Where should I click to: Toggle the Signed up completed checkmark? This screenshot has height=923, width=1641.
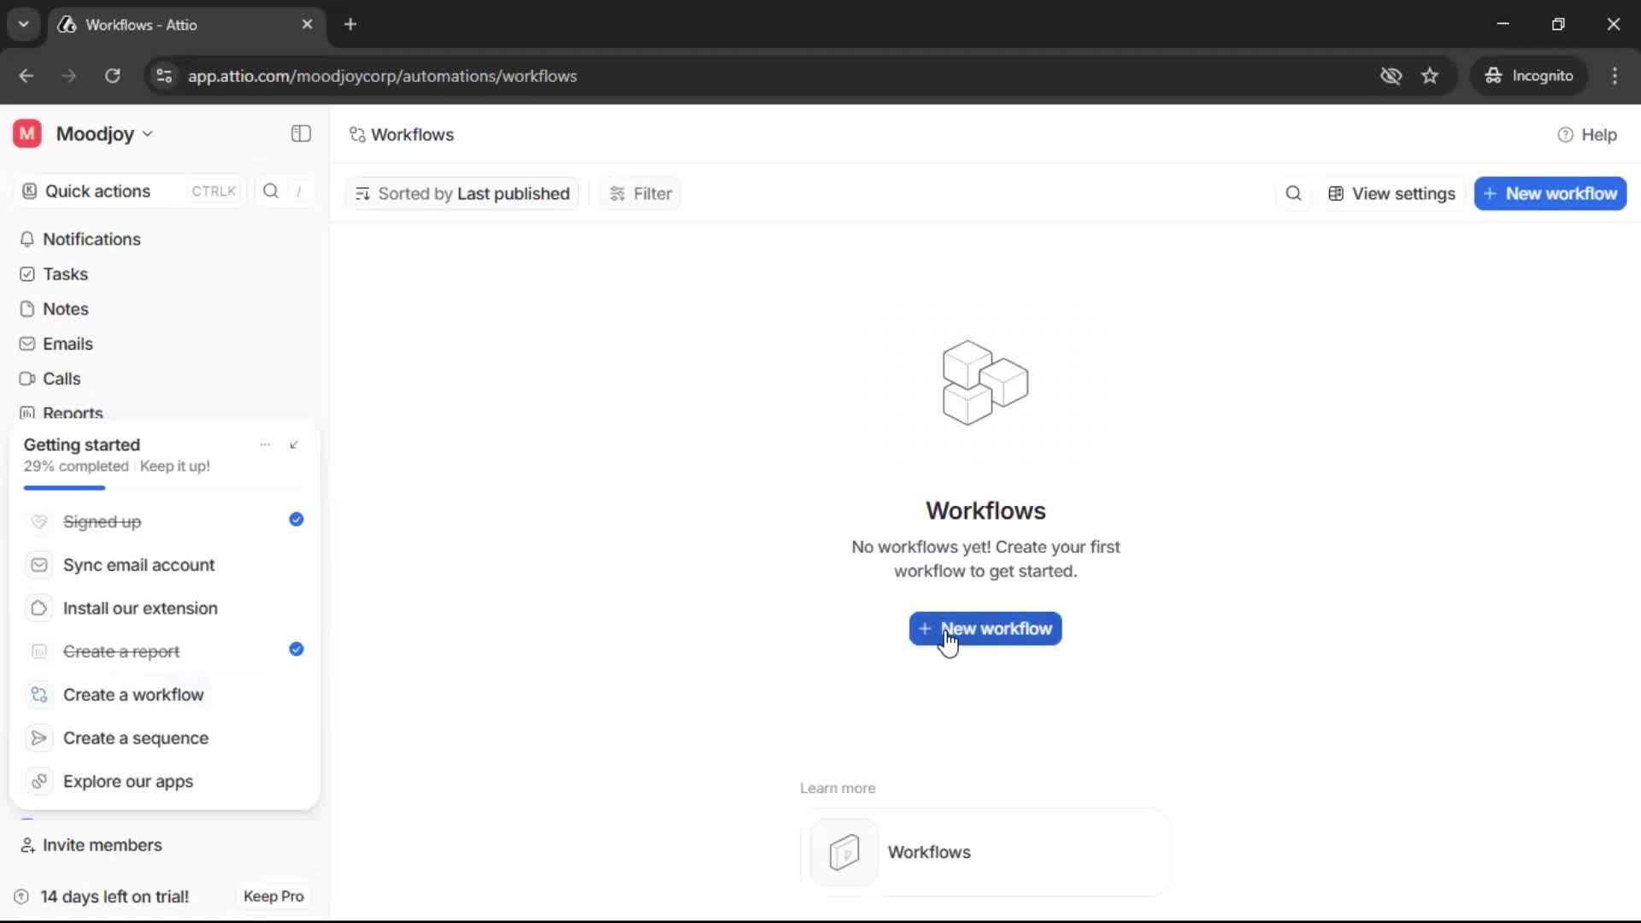[x=296, y=520]
